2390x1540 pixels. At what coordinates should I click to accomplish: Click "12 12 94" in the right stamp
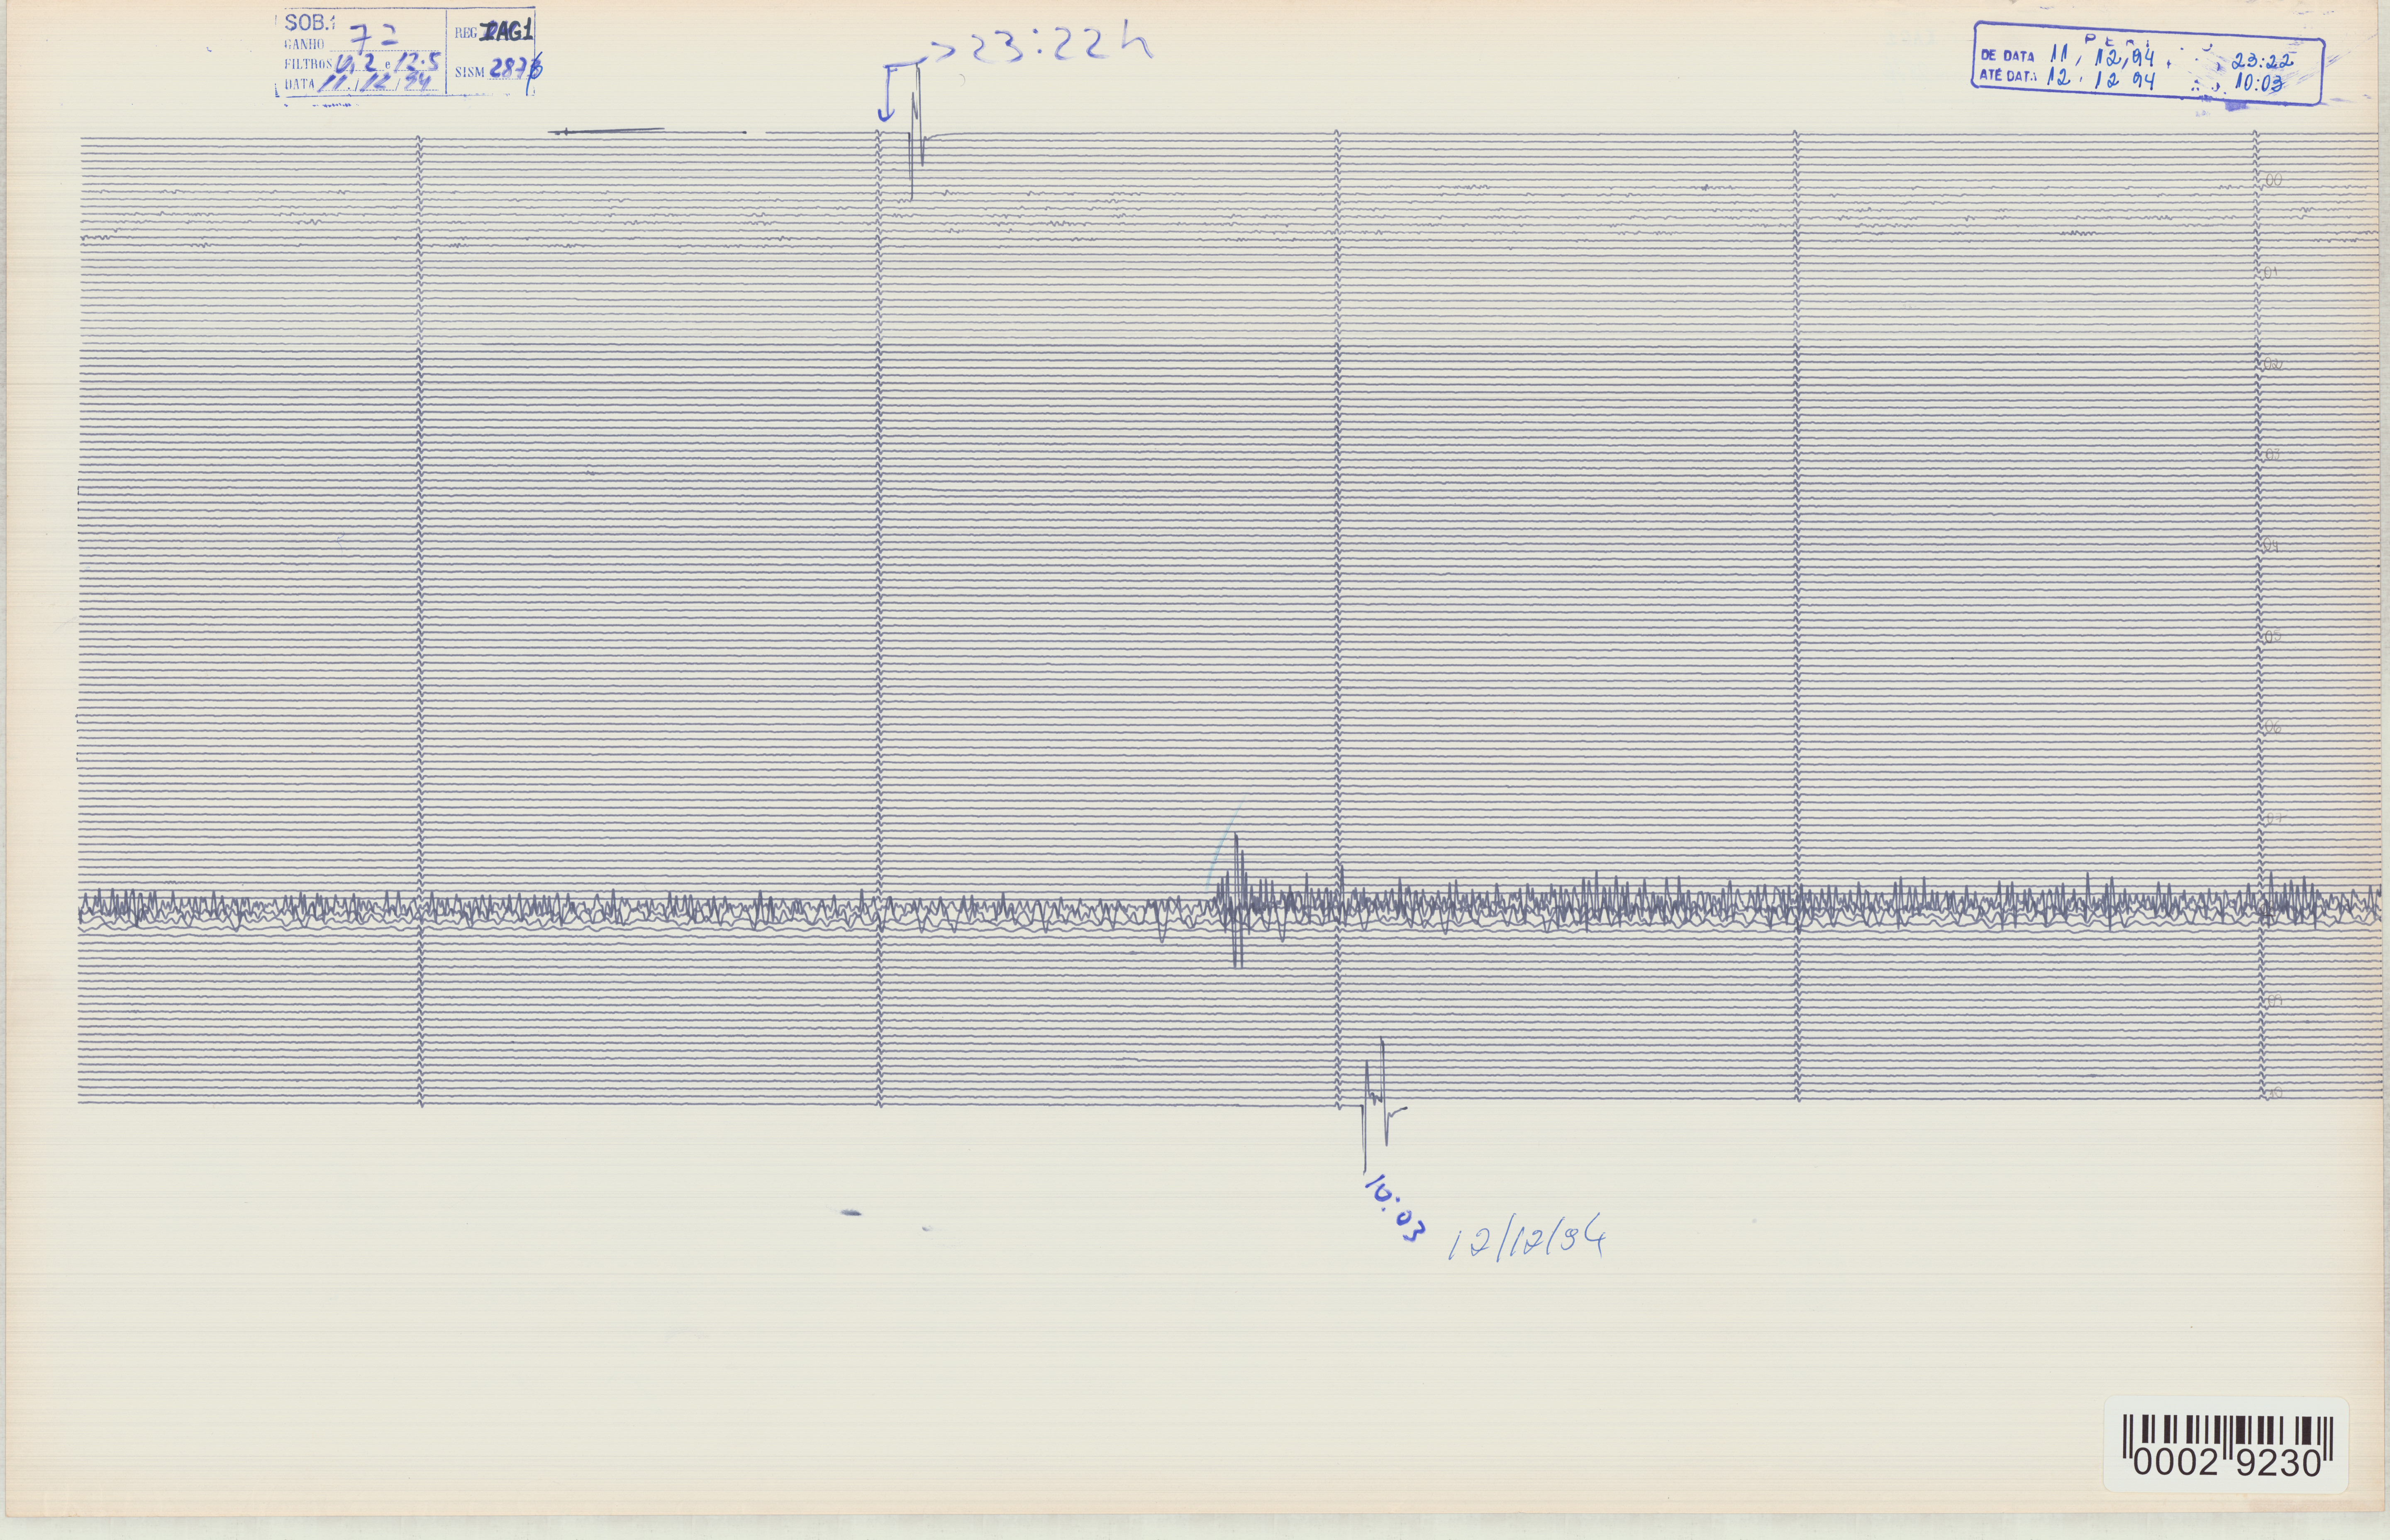[2100, 78]
